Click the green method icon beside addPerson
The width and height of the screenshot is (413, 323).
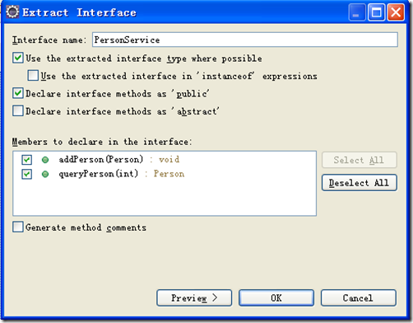(45, 160)
